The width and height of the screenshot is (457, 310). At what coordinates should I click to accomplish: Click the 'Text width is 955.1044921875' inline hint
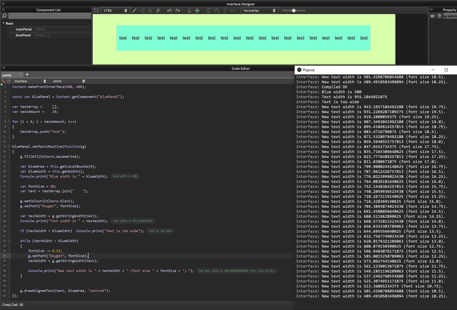coord(133,221)
